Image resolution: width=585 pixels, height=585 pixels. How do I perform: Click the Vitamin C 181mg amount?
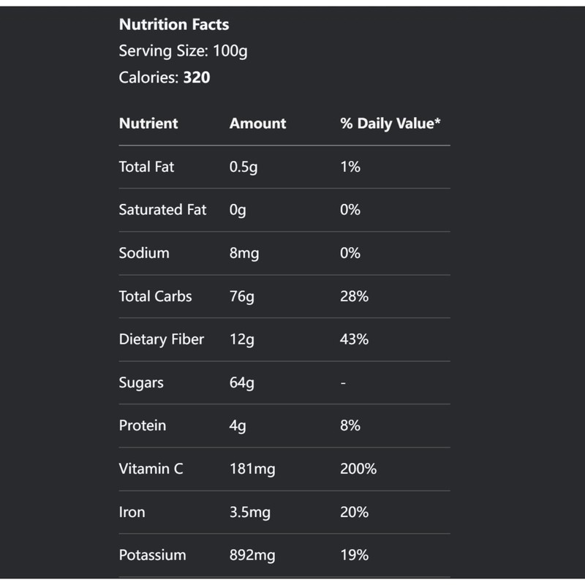click(252, 469)
